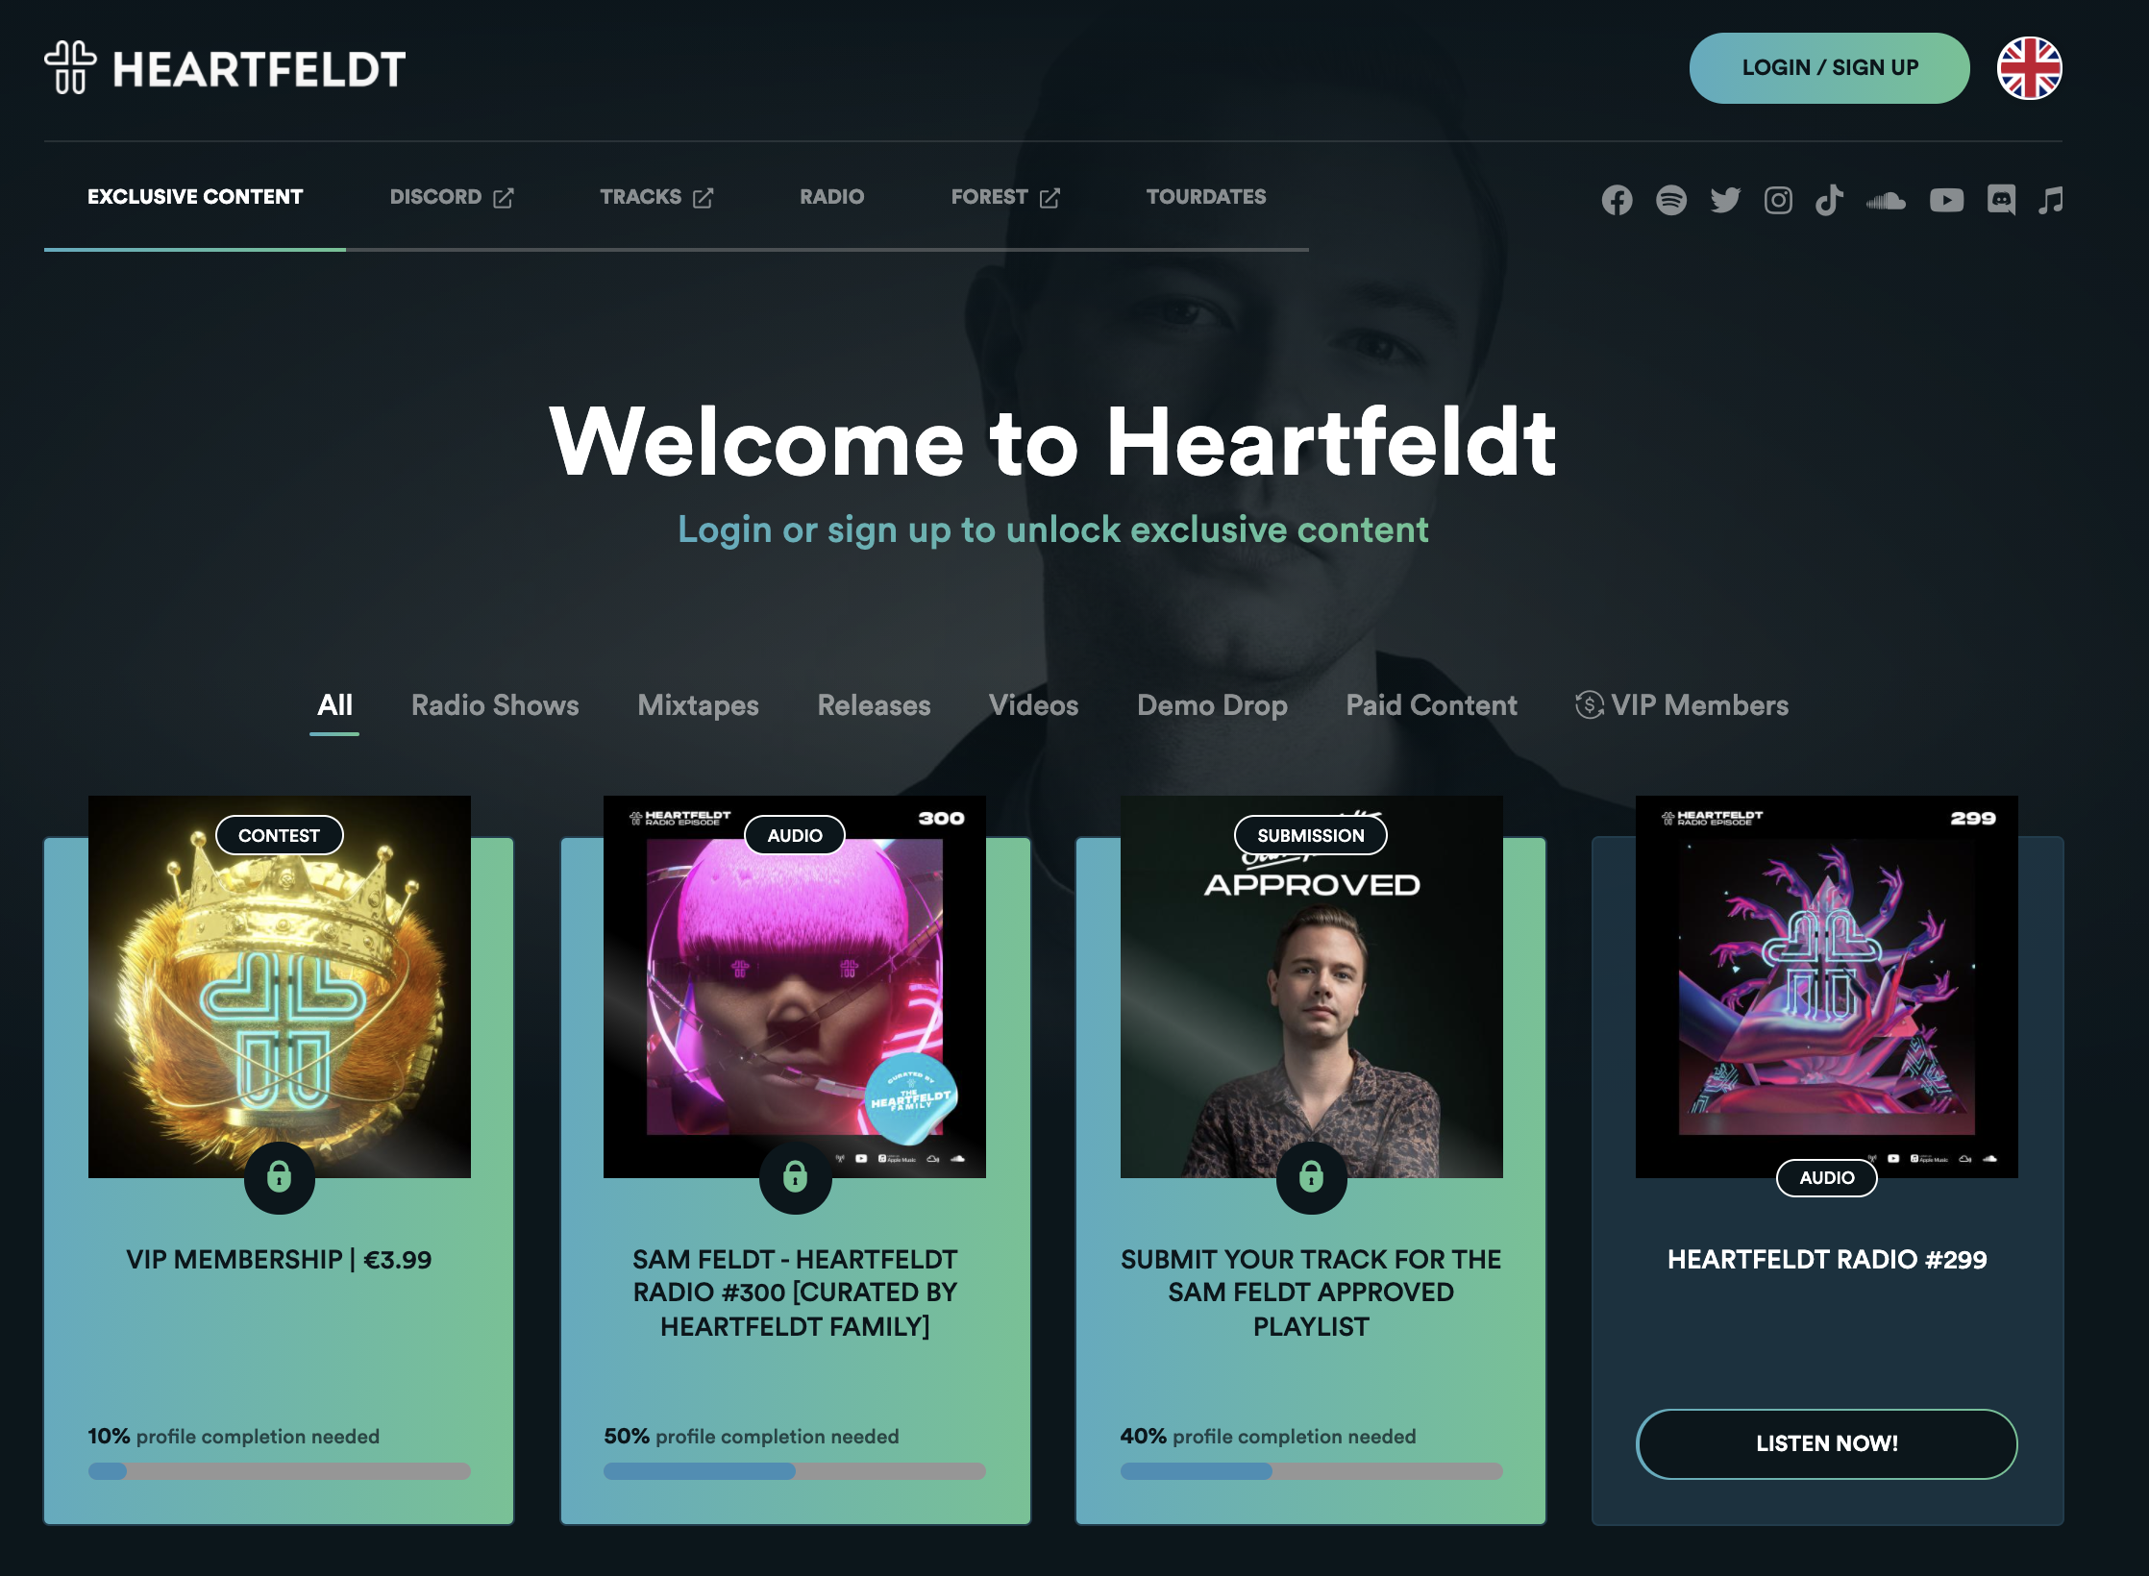Open the Discord external nav link
This screenshot has height=1576, width=2149.
451,197
